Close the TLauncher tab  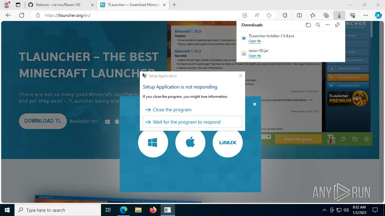tap(164, 5)
